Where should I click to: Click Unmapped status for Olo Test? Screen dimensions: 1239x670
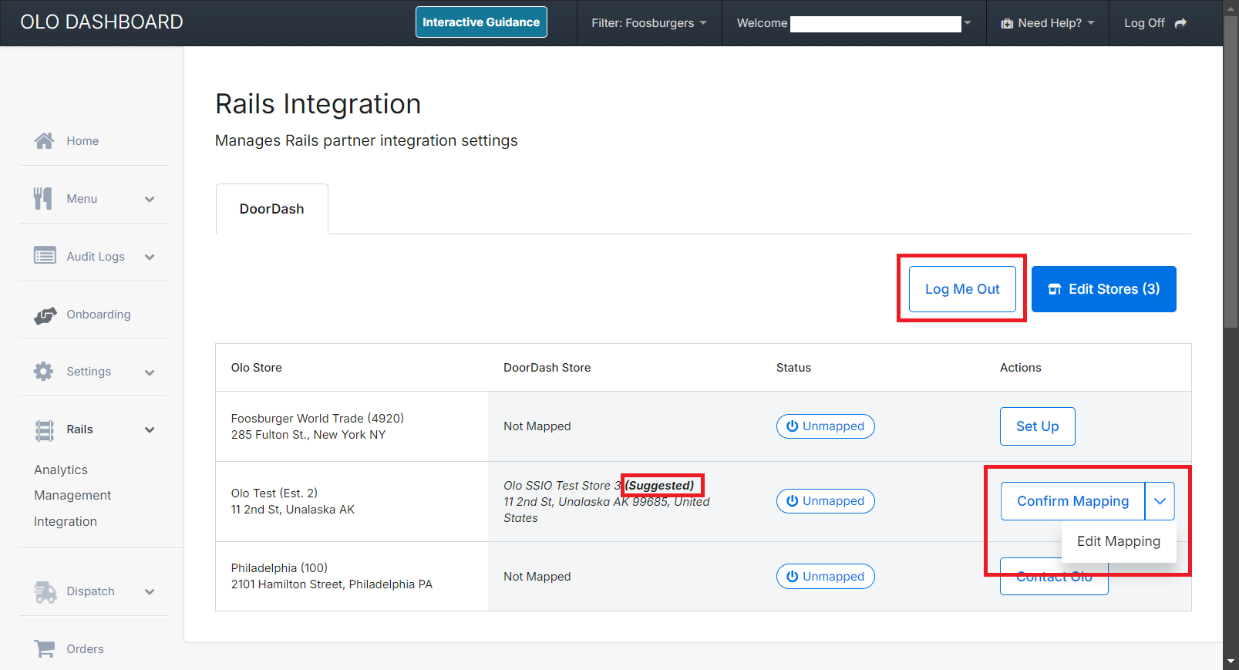tap(826, 501)
